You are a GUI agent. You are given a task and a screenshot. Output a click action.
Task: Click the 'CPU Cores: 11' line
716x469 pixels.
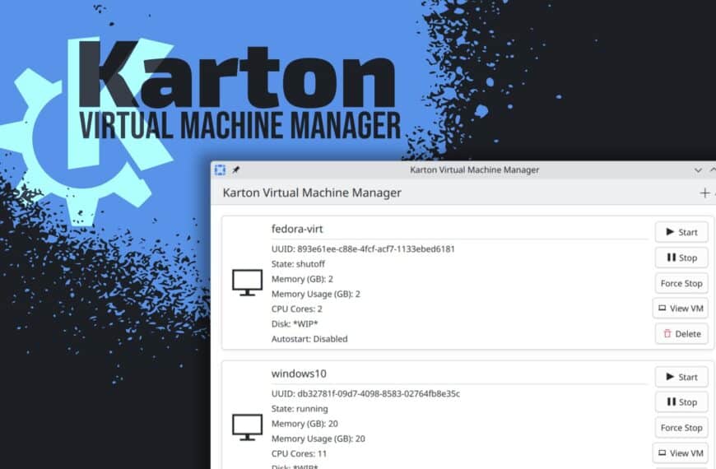click(x=299, y=454)
